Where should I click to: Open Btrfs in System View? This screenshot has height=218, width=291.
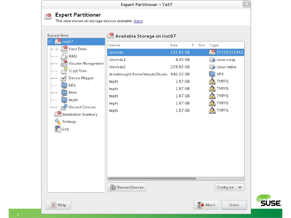point(73,93)
